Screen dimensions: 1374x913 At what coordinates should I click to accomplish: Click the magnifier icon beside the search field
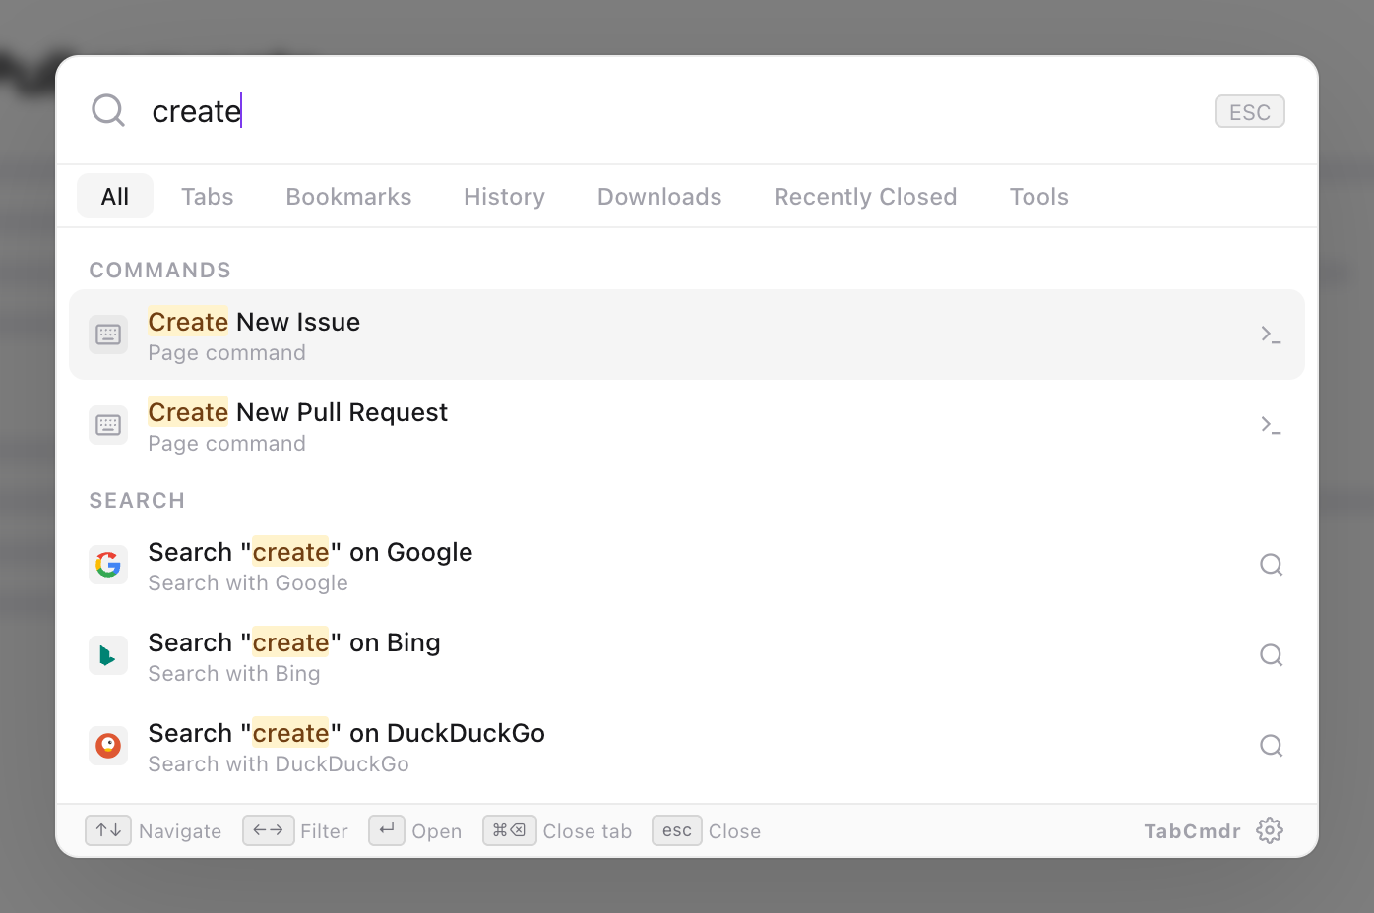tap(108, 110)
